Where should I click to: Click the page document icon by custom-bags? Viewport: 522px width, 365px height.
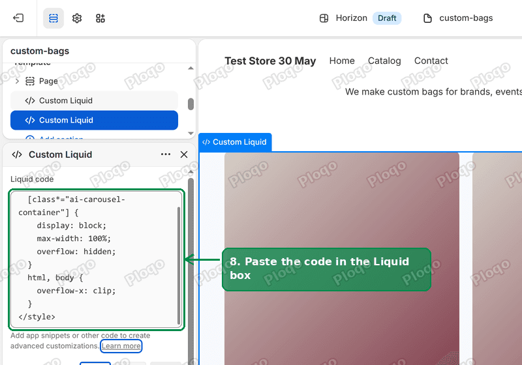click(427, 18)
